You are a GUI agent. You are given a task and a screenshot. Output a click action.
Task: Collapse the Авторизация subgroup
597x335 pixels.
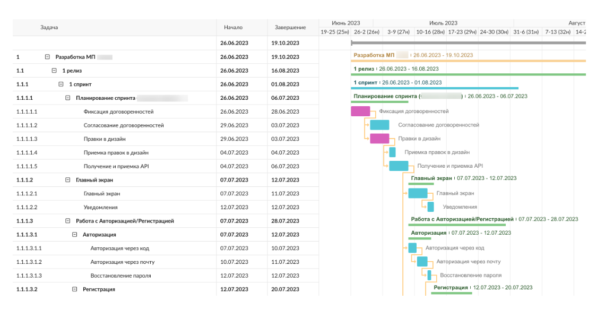(75, 235)
